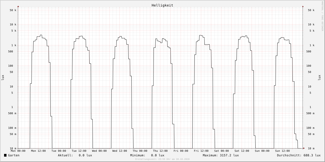
Task: Click the Aktuell 0.0 lux value
Action: coord(85,155)
